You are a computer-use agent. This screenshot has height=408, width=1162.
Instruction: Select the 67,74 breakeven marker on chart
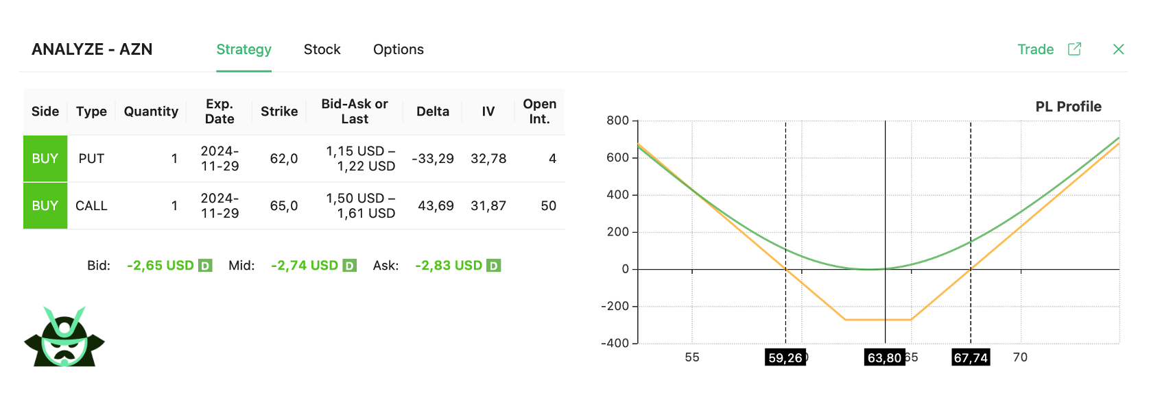971,357
